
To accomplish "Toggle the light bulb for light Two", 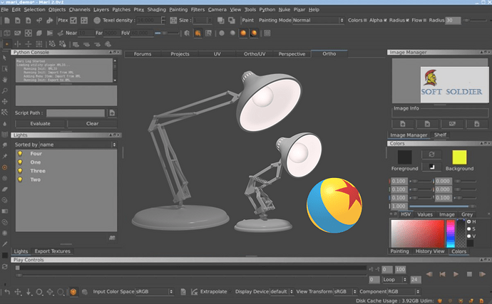I will (20, 179).
